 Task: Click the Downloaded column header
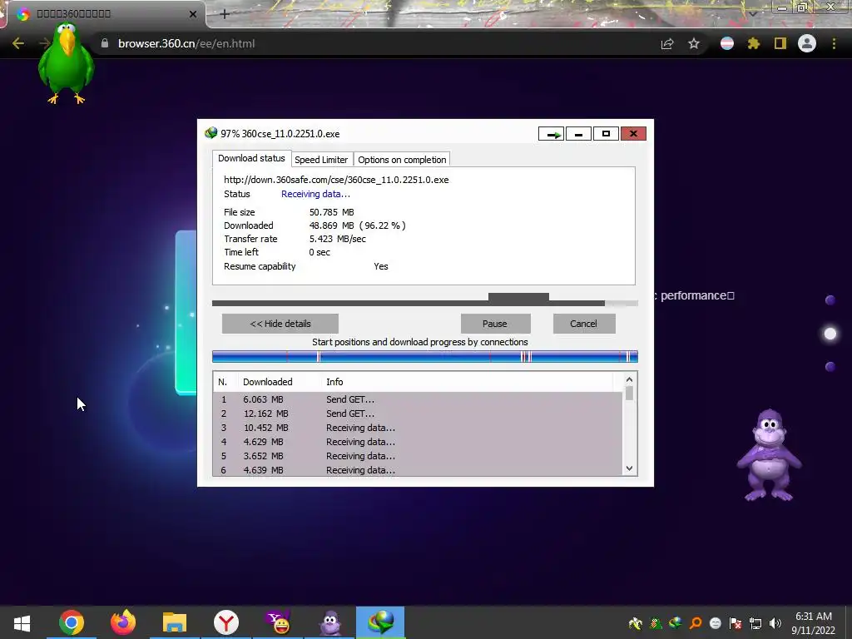coord(267,382)
